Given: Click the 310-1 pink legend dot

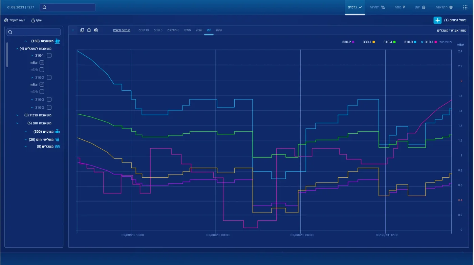Looking at the screenshot, I should point(436,42).
